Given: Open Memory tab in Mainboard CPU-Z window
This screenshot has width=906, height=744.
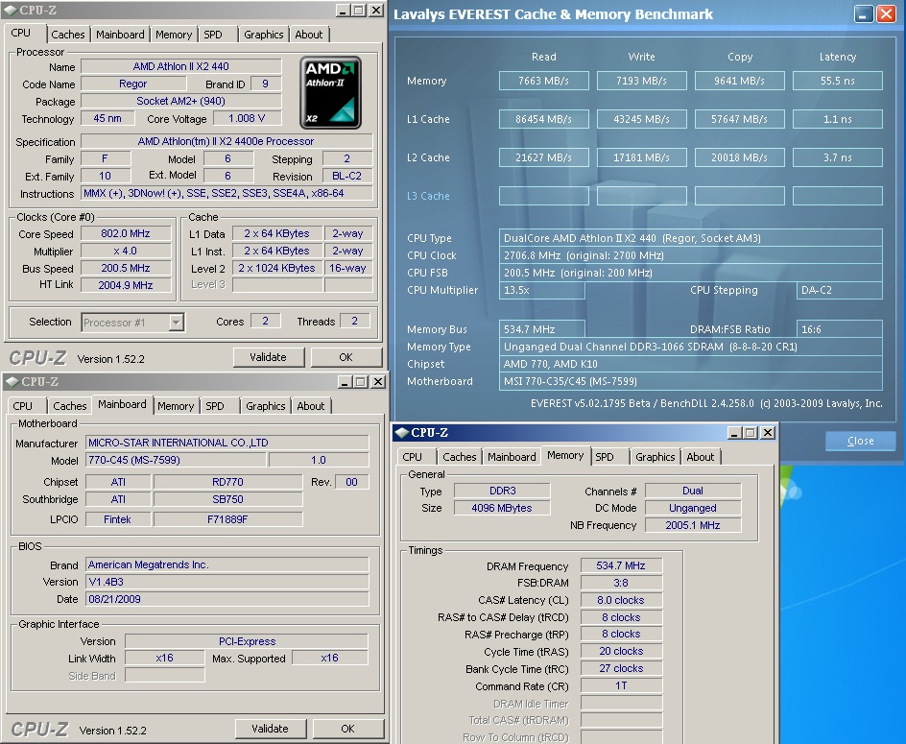Looking at the screenshot, I should (x=176, y=406).
